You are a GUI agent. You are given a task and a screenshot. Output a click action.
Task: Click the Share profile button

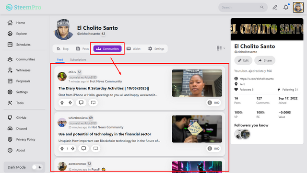(265, 60)
